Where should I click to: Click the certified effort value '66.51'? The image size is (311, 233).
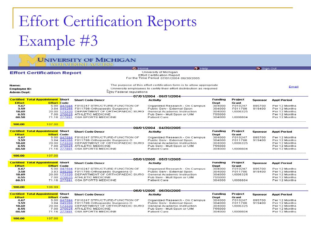(20, 180)
